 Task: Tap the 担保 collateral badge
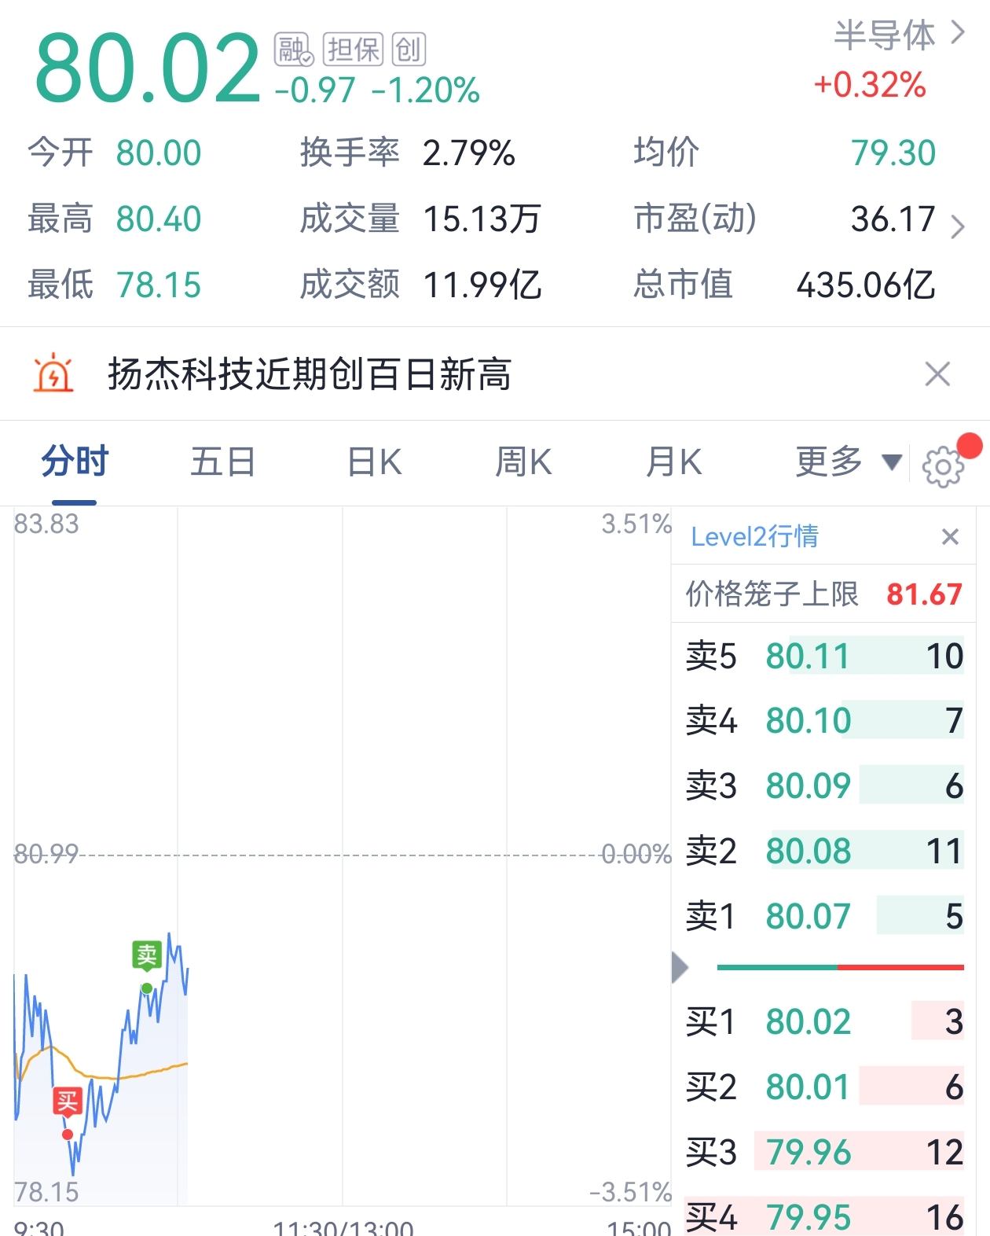(x=354, y=50)
